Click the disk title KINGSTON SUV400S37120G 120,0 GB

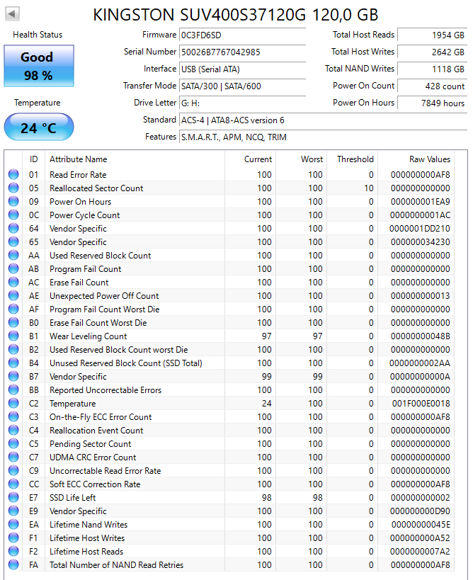click(236, 15)
